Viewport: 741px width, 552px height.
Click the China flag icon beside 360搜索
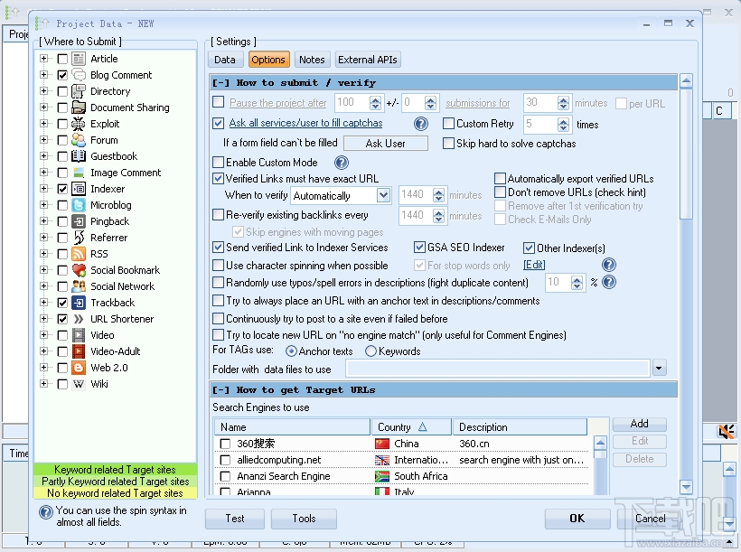tap(383, 444)
